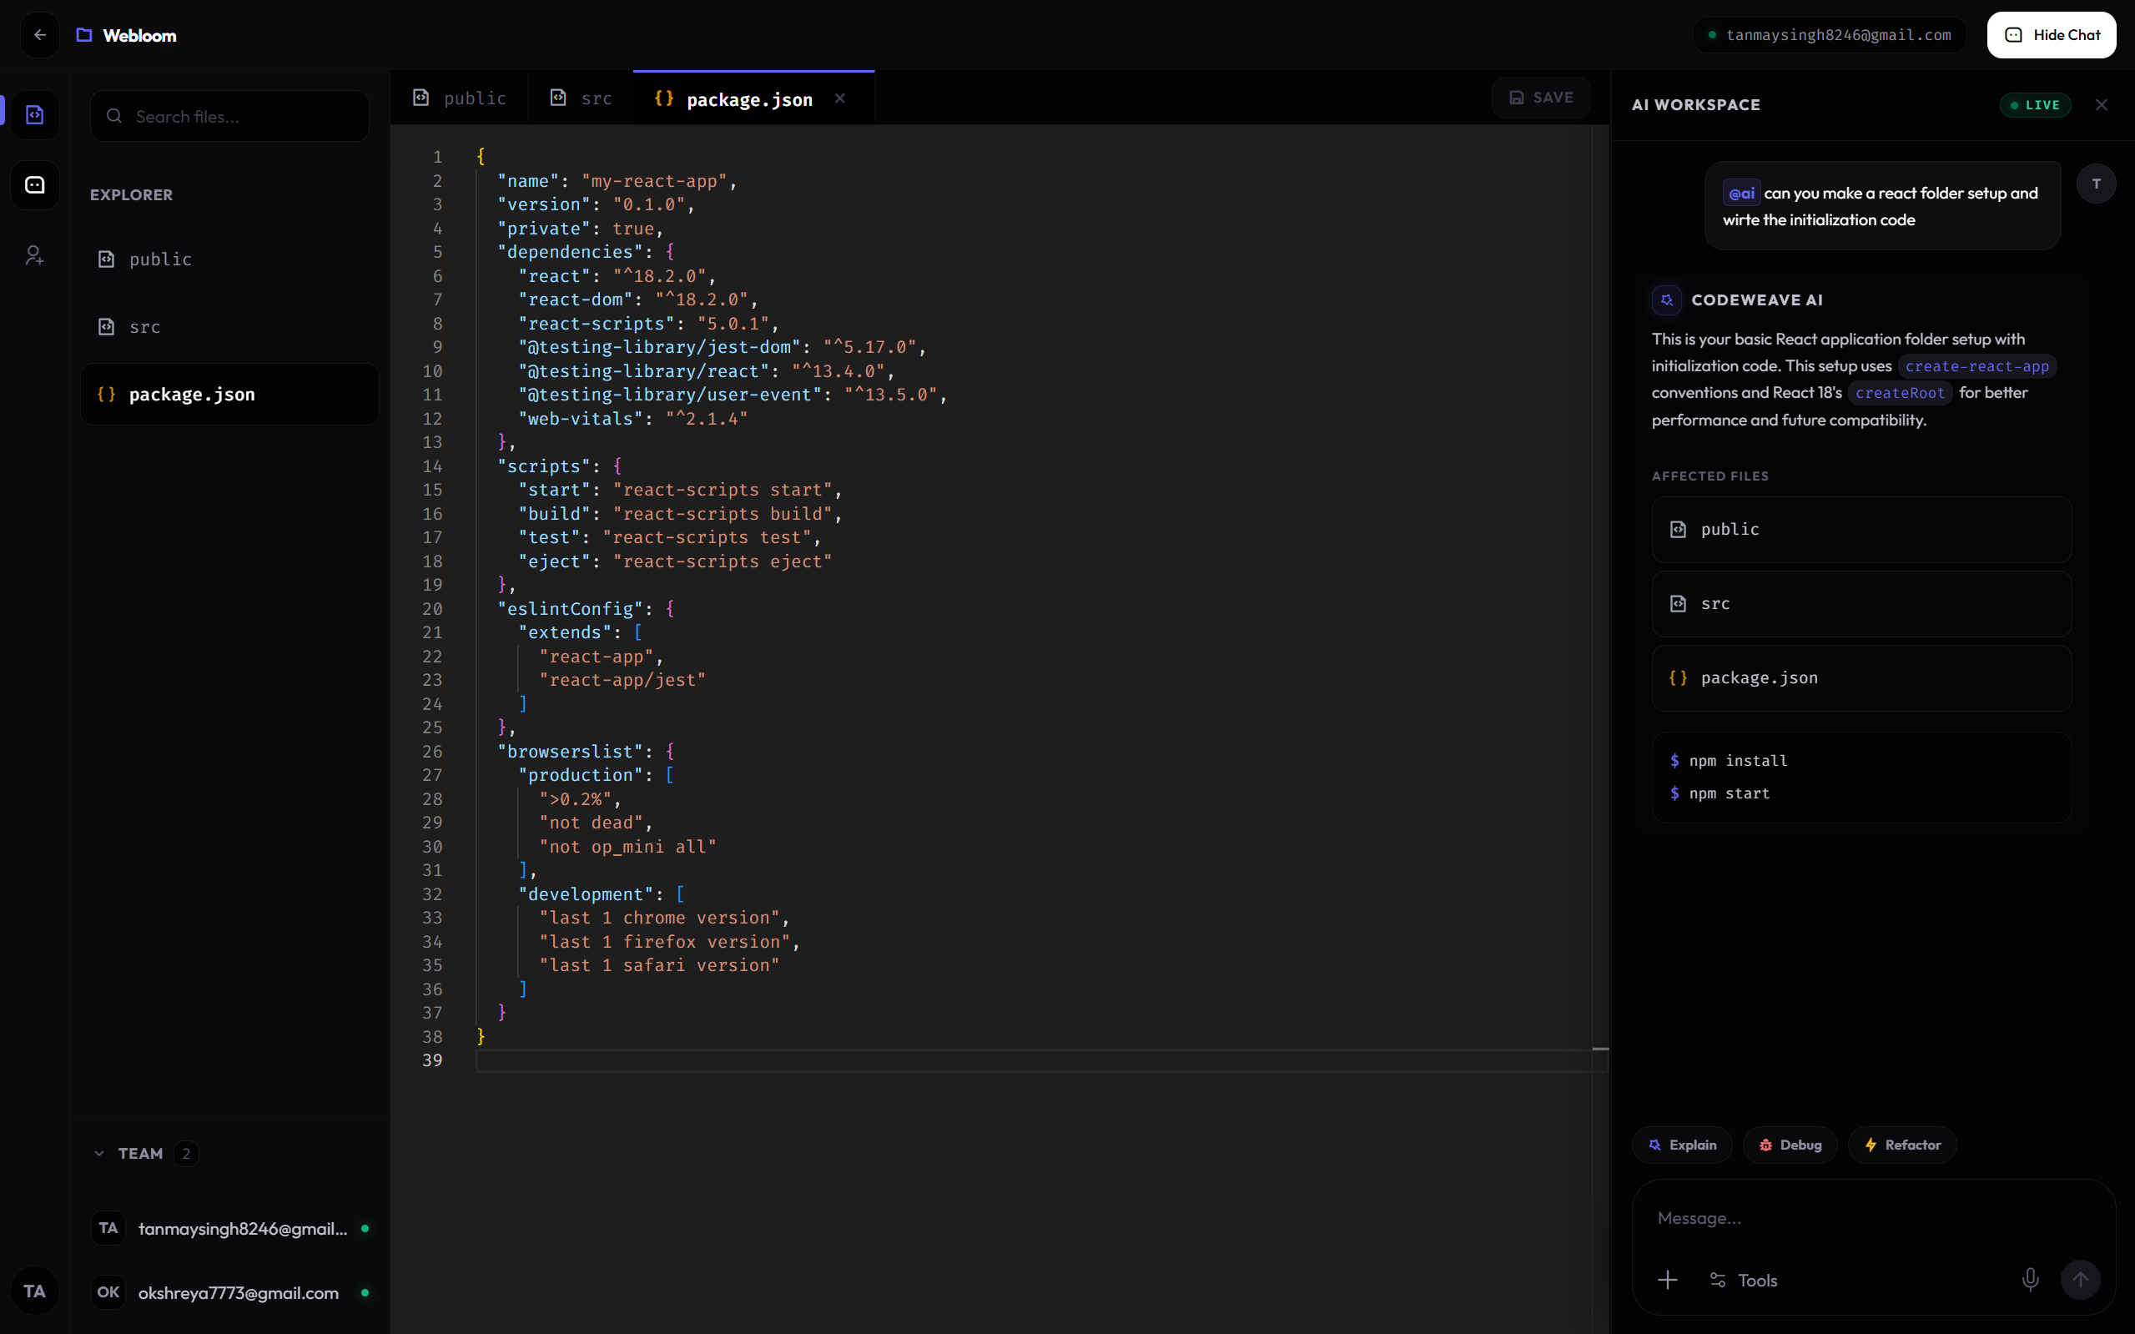Focus the Message input box

click(x=1874, y=1217)
